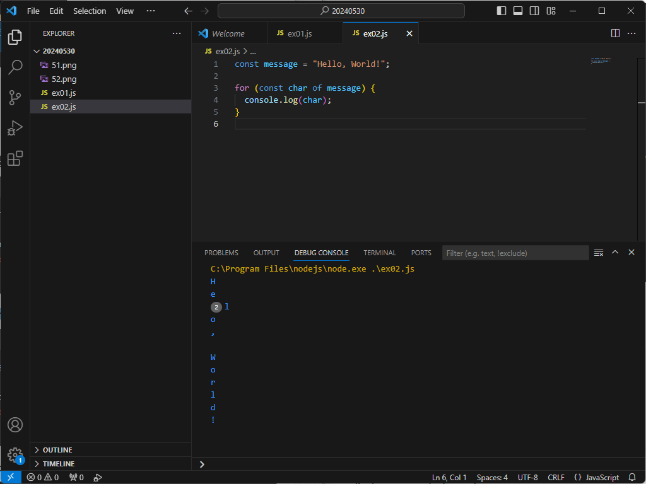Image resolution: width=646 pixels, height=484 pixels.
Task: Open the Selection menu
Action: point(90,11)
